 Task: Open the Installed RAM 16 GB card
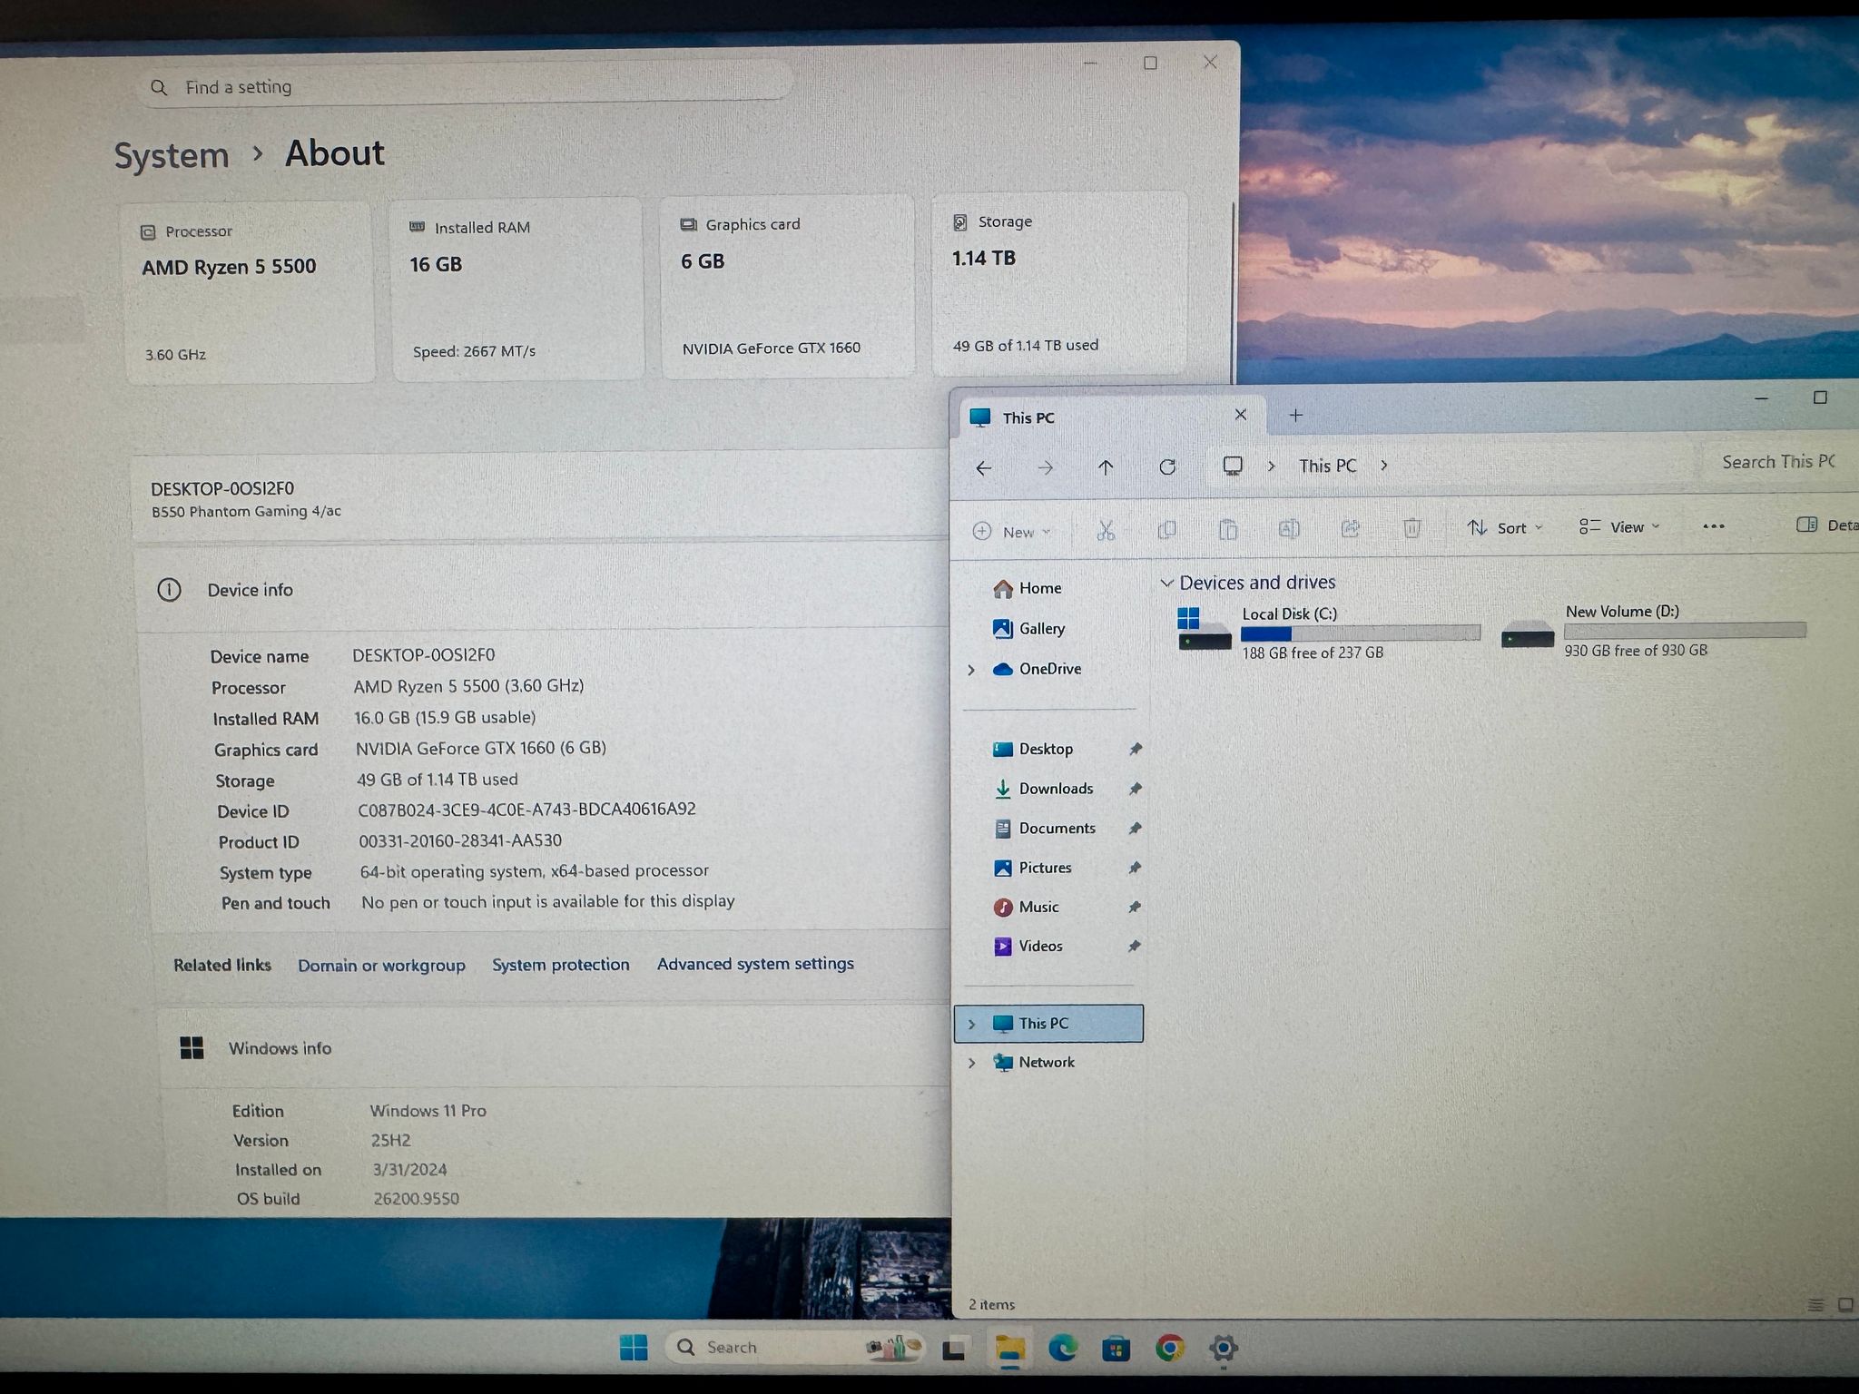tap(516, 290)
